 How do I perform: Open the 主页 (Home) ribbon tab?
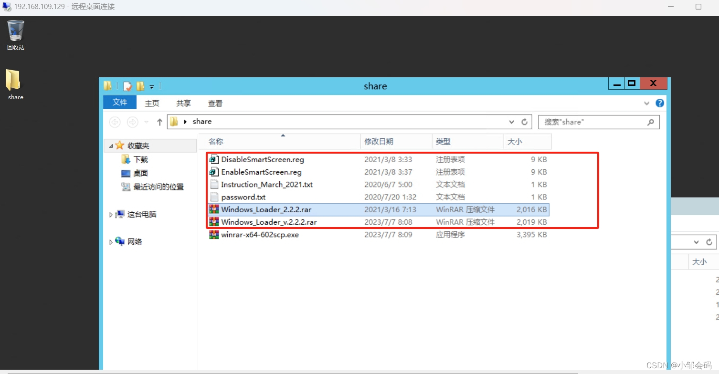(x=152, y=103)
